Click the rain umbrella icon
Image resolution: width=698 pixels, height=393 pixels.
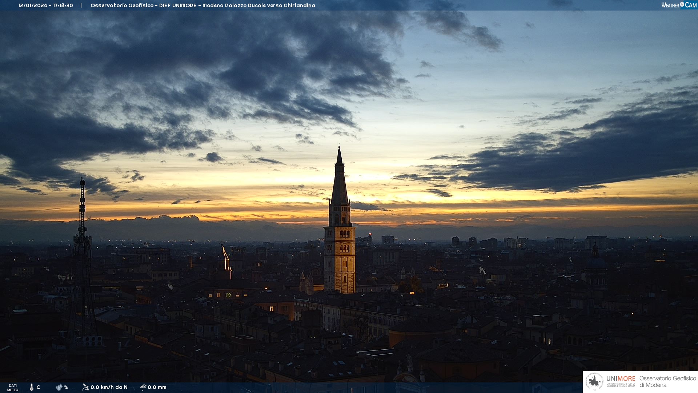(x=143, y=387)
